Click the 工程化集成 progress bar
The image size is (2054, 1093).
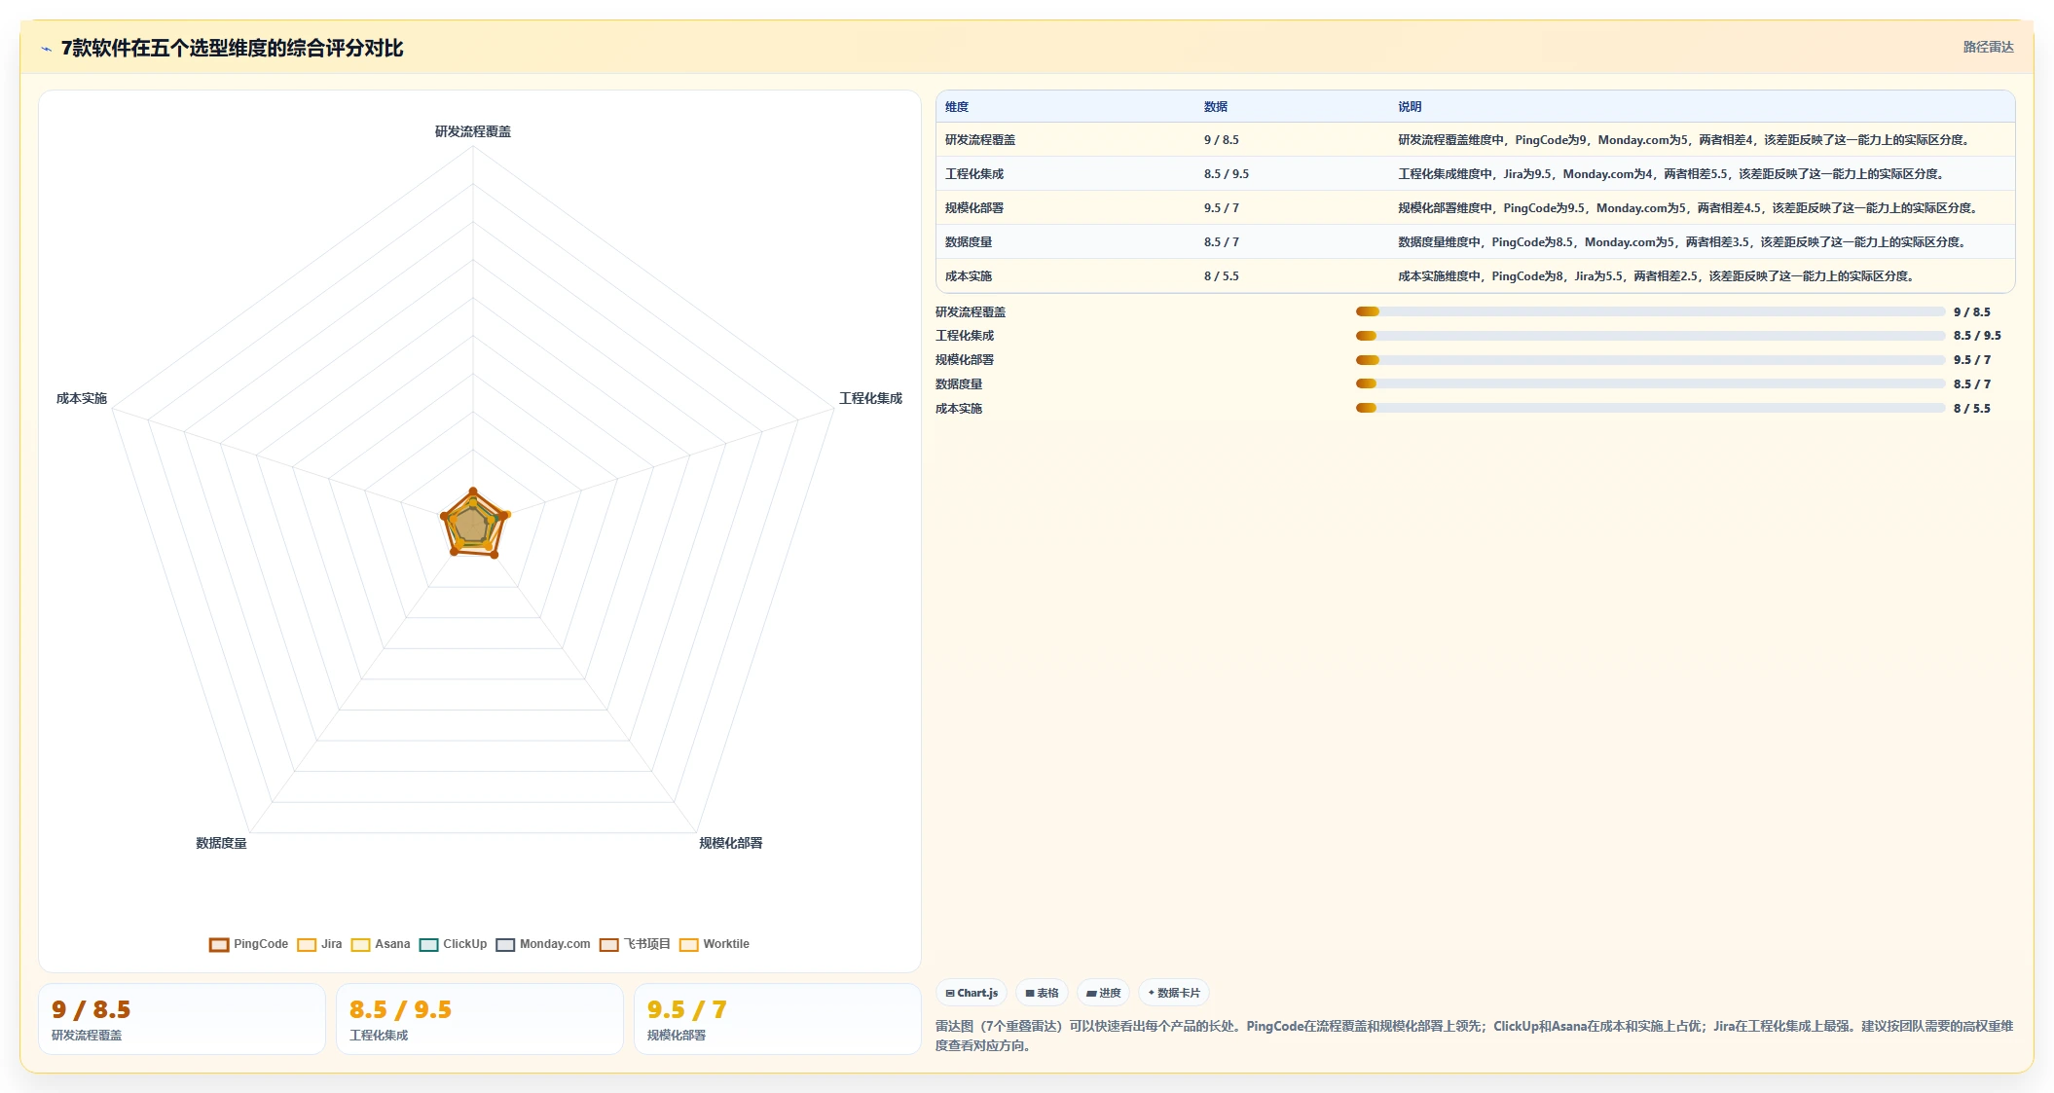coord(1650,336)
